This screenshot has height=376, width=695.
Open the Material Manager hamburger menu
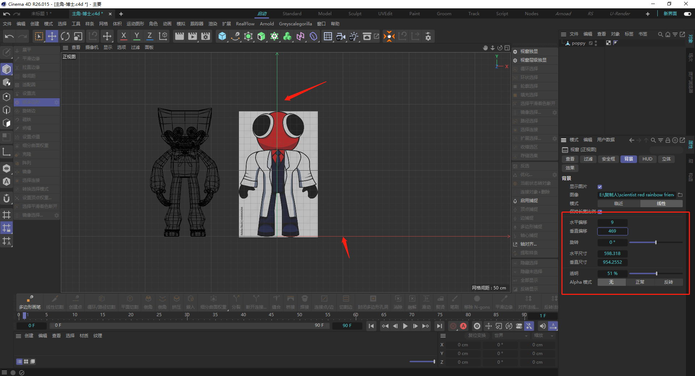pyautogui.click(x=18, y=336)
